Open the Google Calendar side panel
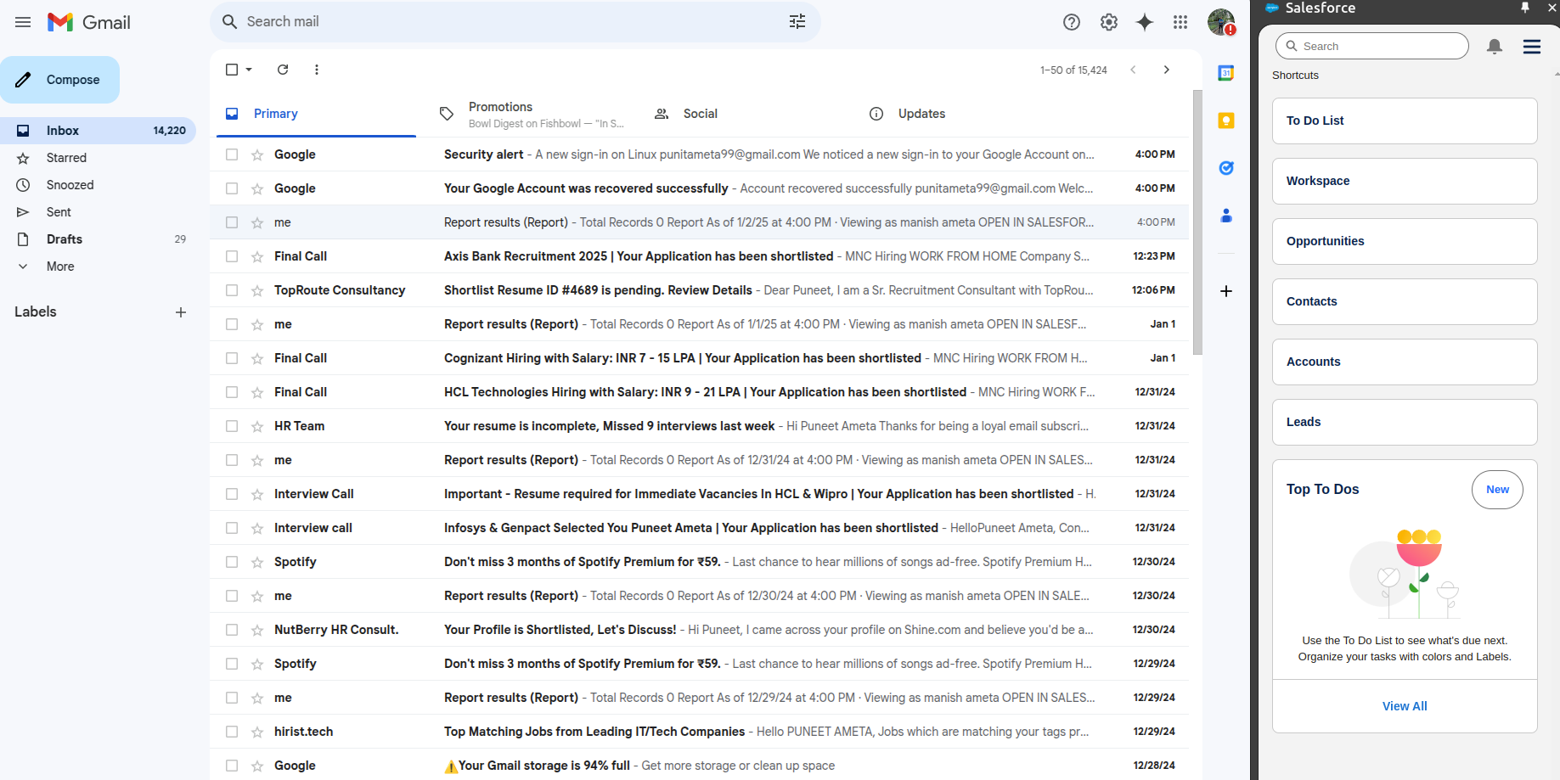 click(1225, 72)
